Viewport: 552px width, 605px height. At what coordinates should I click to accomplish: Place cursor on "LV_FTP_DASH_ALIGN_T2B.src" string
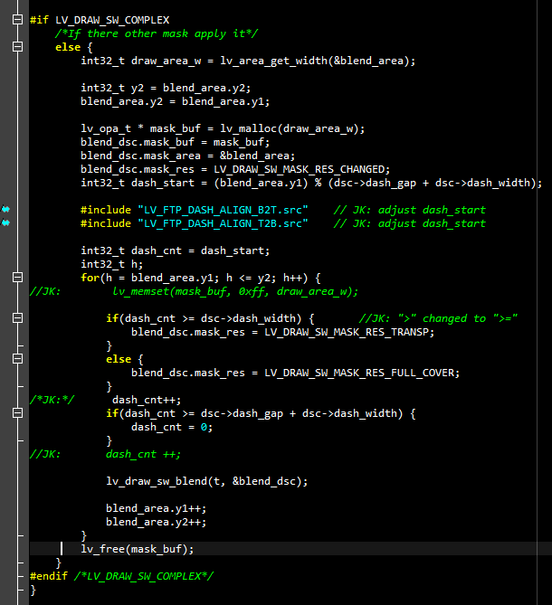(x=223, y=223)
